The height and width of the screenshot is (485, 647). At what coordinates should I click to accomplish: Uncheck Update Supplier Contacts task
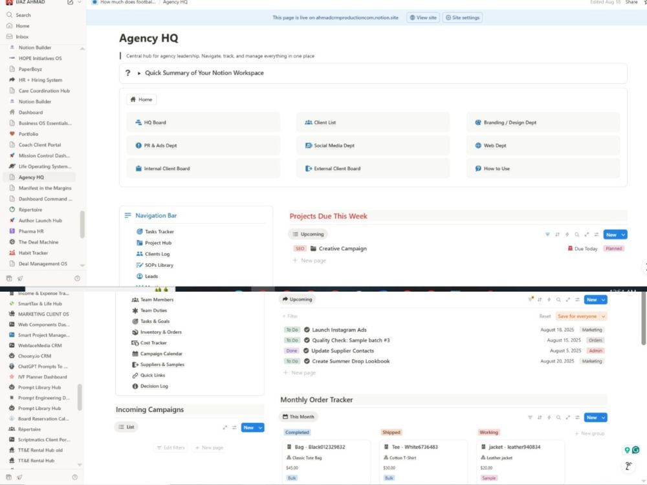tap(306, 350)
